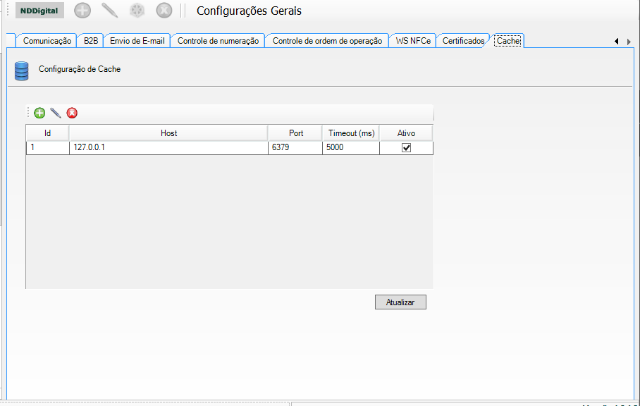Click the database icon beside Configuração de Cache
Image resolution: width=640 pixels, height=406 pixels.
(x=21, y=70)
